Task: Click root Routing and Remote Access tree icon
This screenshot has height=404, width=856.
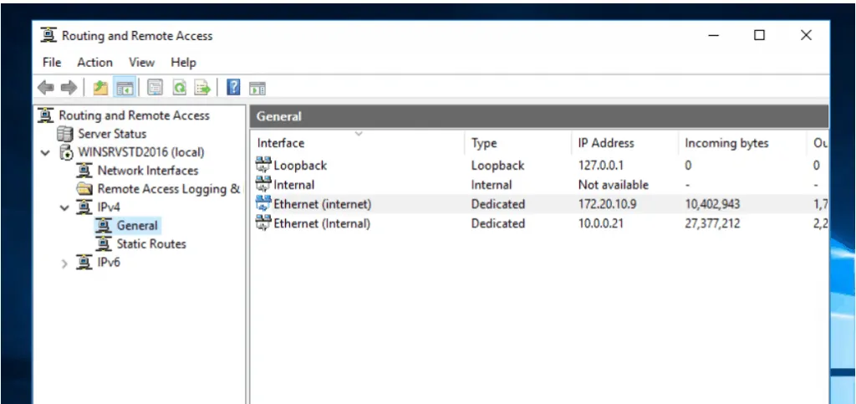Action: [x=46, y=115]
